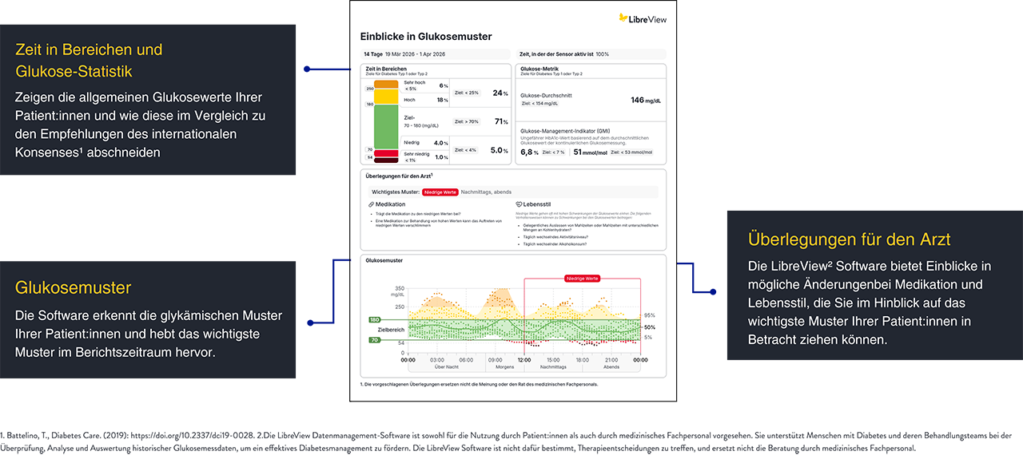Click the '5.0%' combined low value

pos(500,150)
